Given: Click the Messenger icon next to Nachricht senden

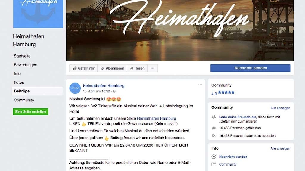Looking at the screenshot, I should (214, 157).
